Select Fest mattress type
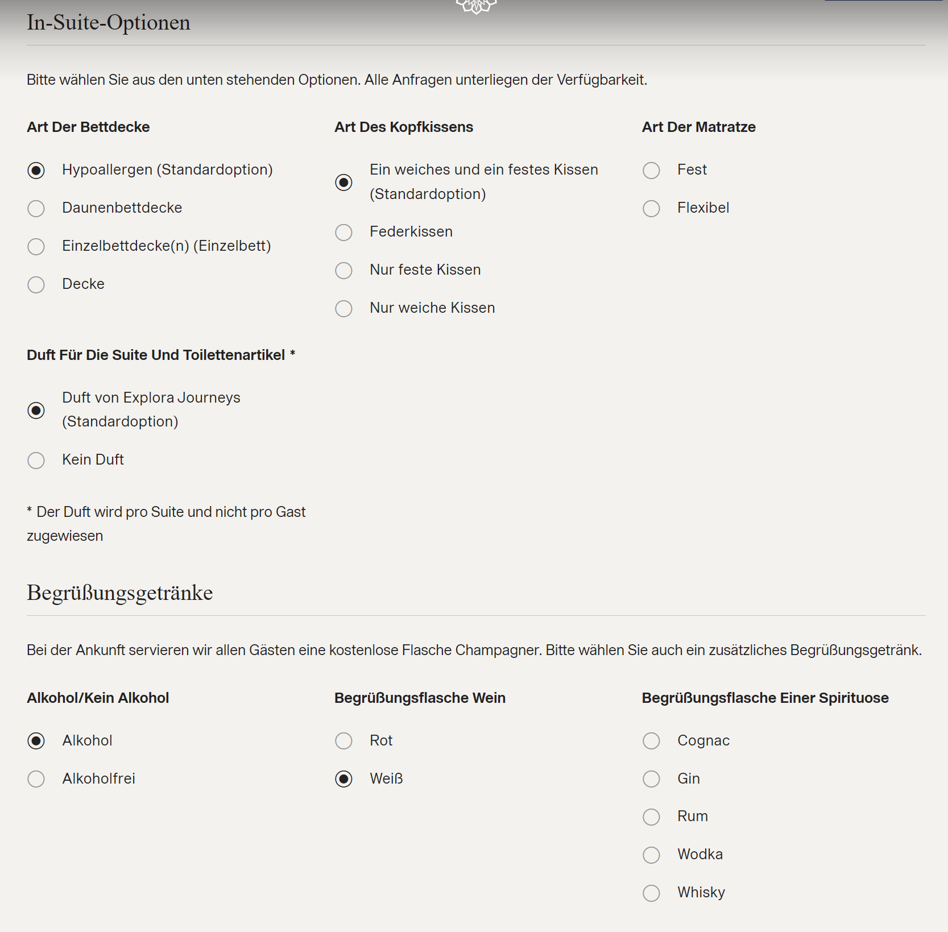 (x=652, y=171)
